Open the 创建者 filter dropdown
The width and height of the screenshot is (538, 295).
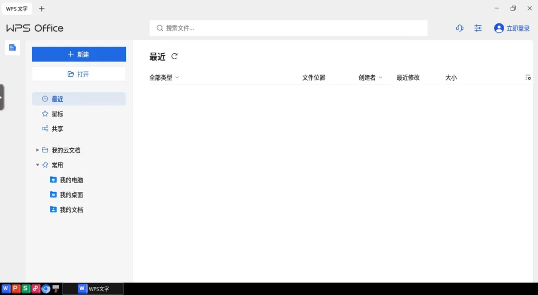pyautogui.click(x=370, y=78)
